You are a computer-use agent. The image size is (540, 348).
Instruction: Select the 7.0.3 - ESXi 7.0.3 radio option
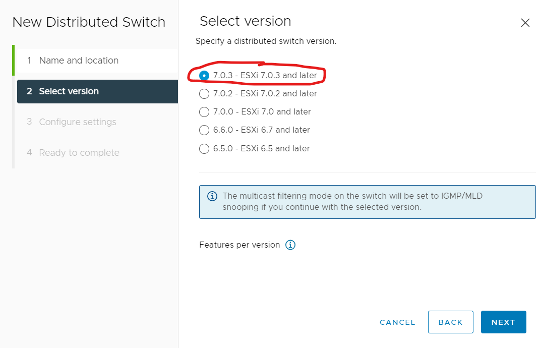[204, 76]
